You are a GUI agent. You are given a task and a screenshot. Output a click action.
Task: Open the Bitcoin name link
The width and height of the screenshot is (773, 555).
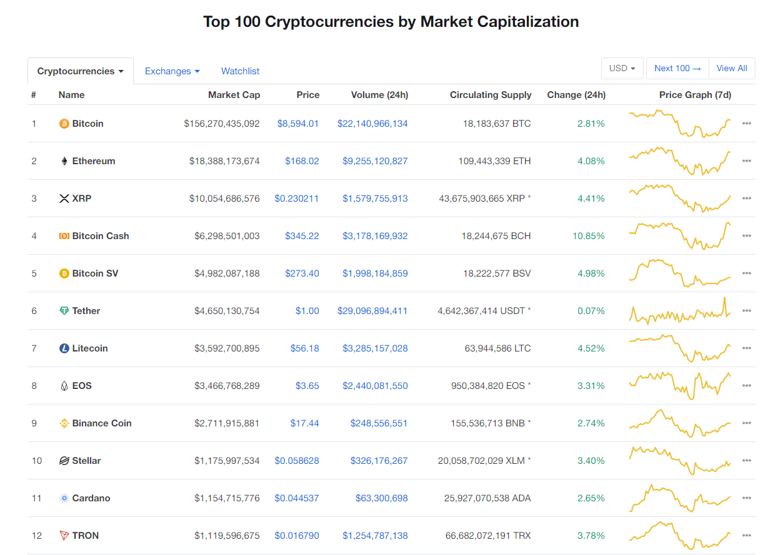point(88,124)
